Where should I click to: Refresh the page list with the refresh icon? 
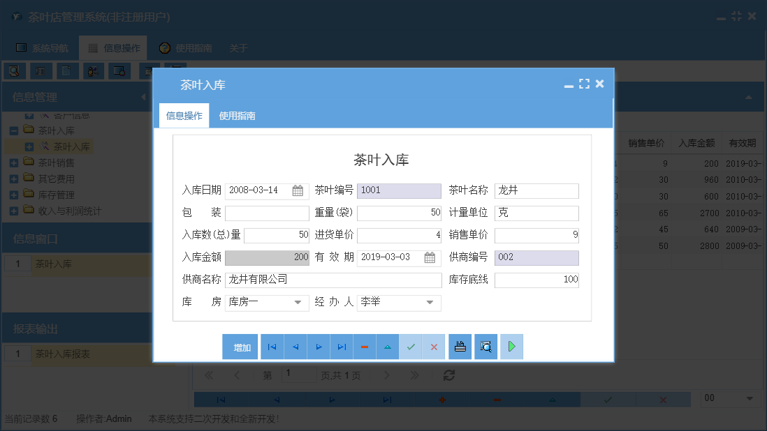pos(448,375)
